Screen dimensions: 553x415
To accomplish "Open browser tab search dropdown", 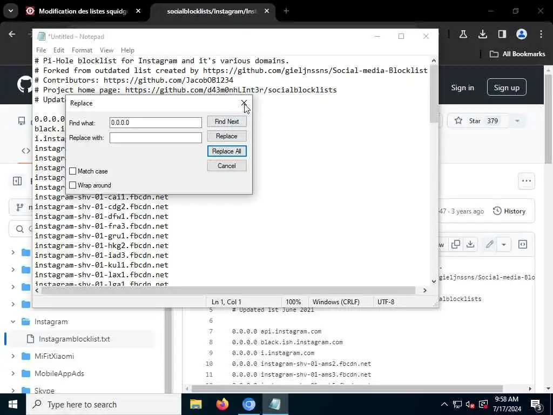I will pos(11,11).
